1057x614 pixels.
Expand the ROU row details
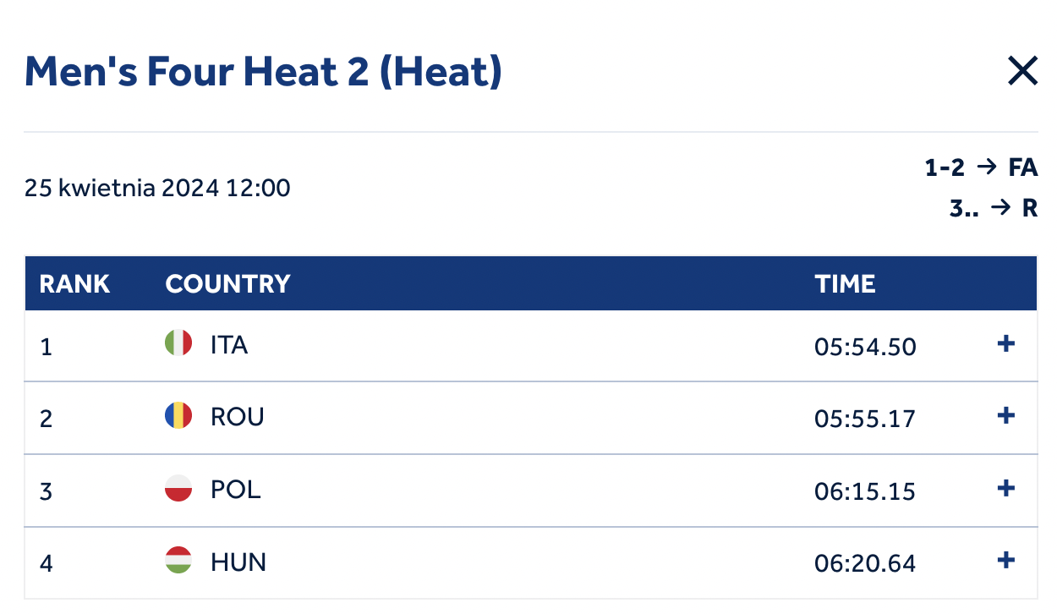point(1006,416)
